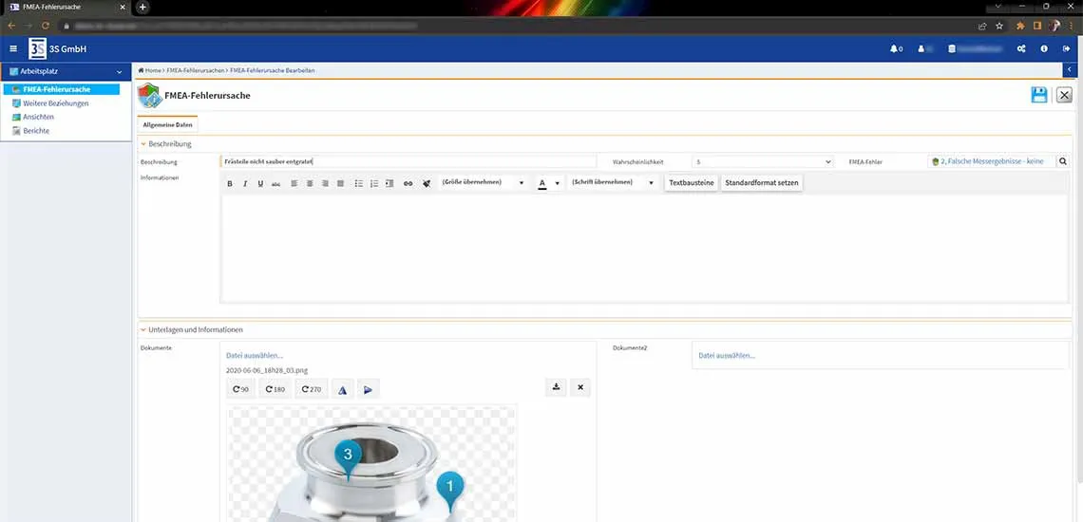Screen dimensions: 1083x522
Task: Open the user profile icon
Action: 921,49
